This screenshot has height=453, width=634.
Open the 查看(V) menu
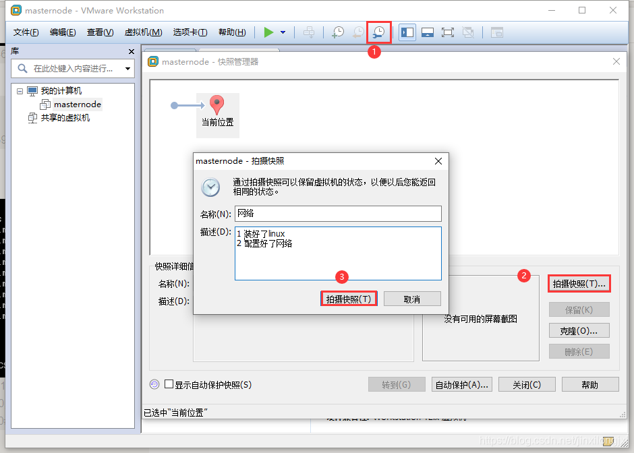(x=100, y=32)
